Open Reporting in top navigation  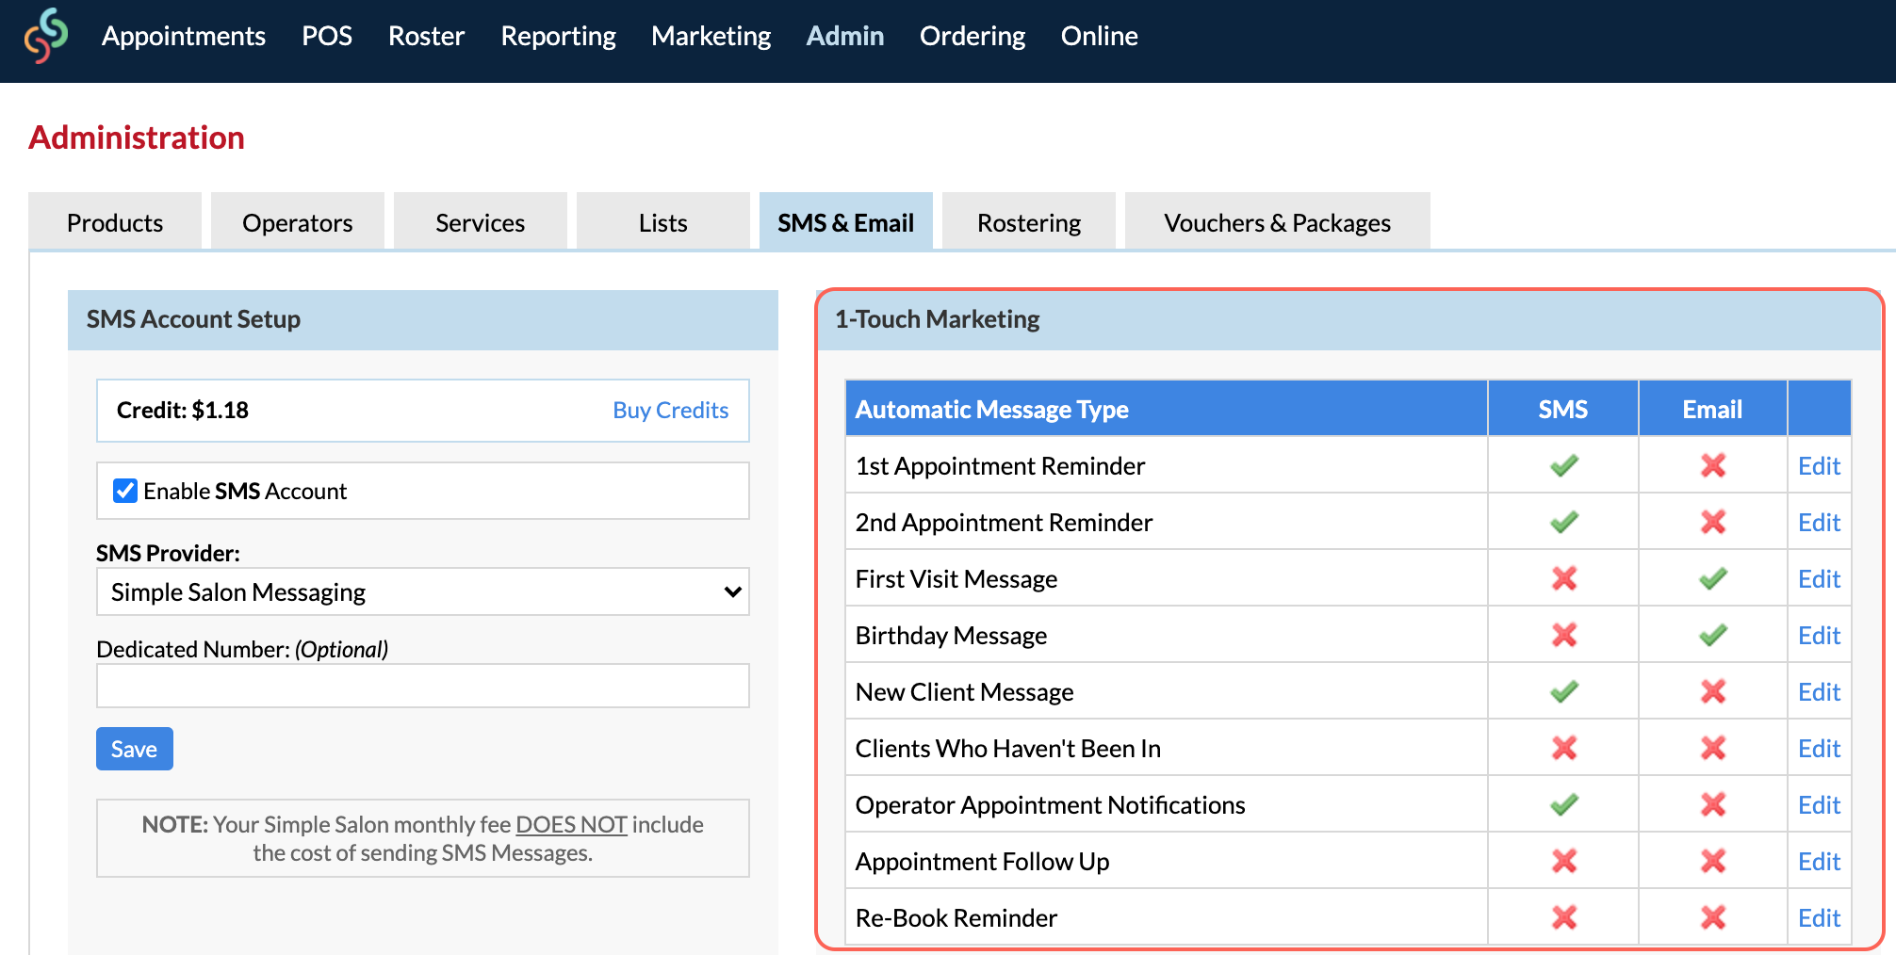[x=558, y=36]
